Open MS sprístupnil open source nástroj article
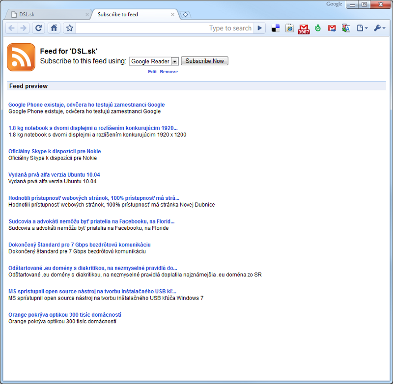 coord(92,291)
